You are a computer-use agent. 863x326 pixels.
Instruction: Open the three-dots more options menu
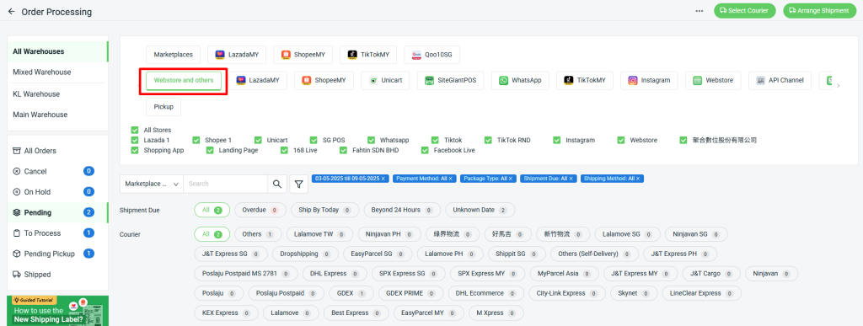coord(699,11)
